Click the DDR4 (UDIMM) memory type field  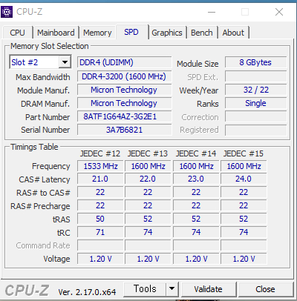click(x=124, y=62)
